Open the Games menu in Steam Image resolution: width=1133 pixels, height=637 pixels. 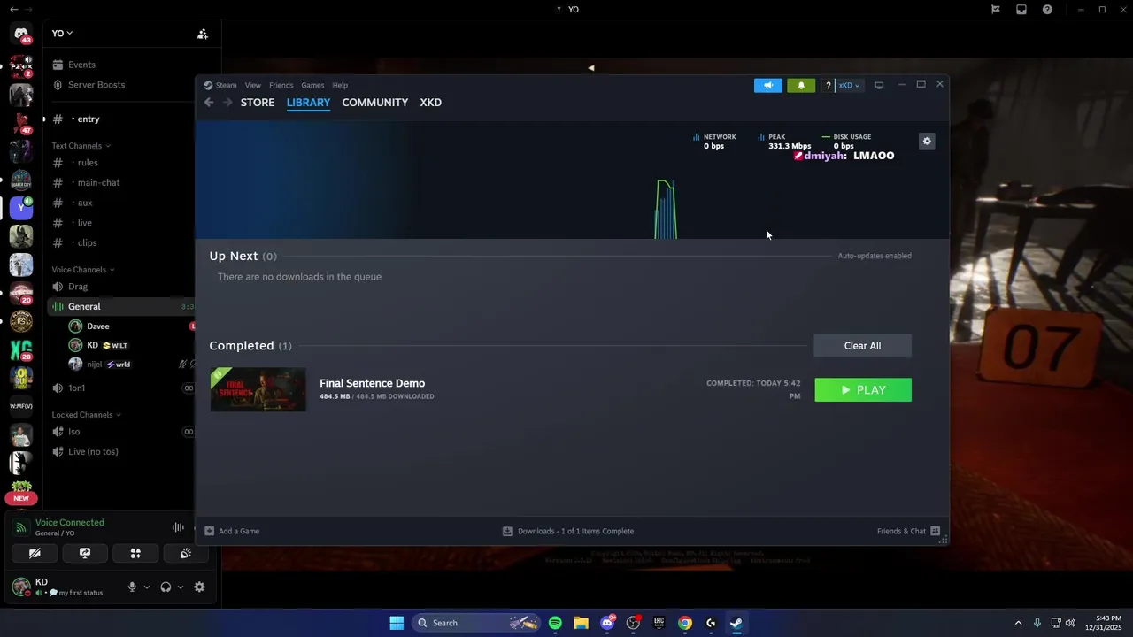pos(312,86)
